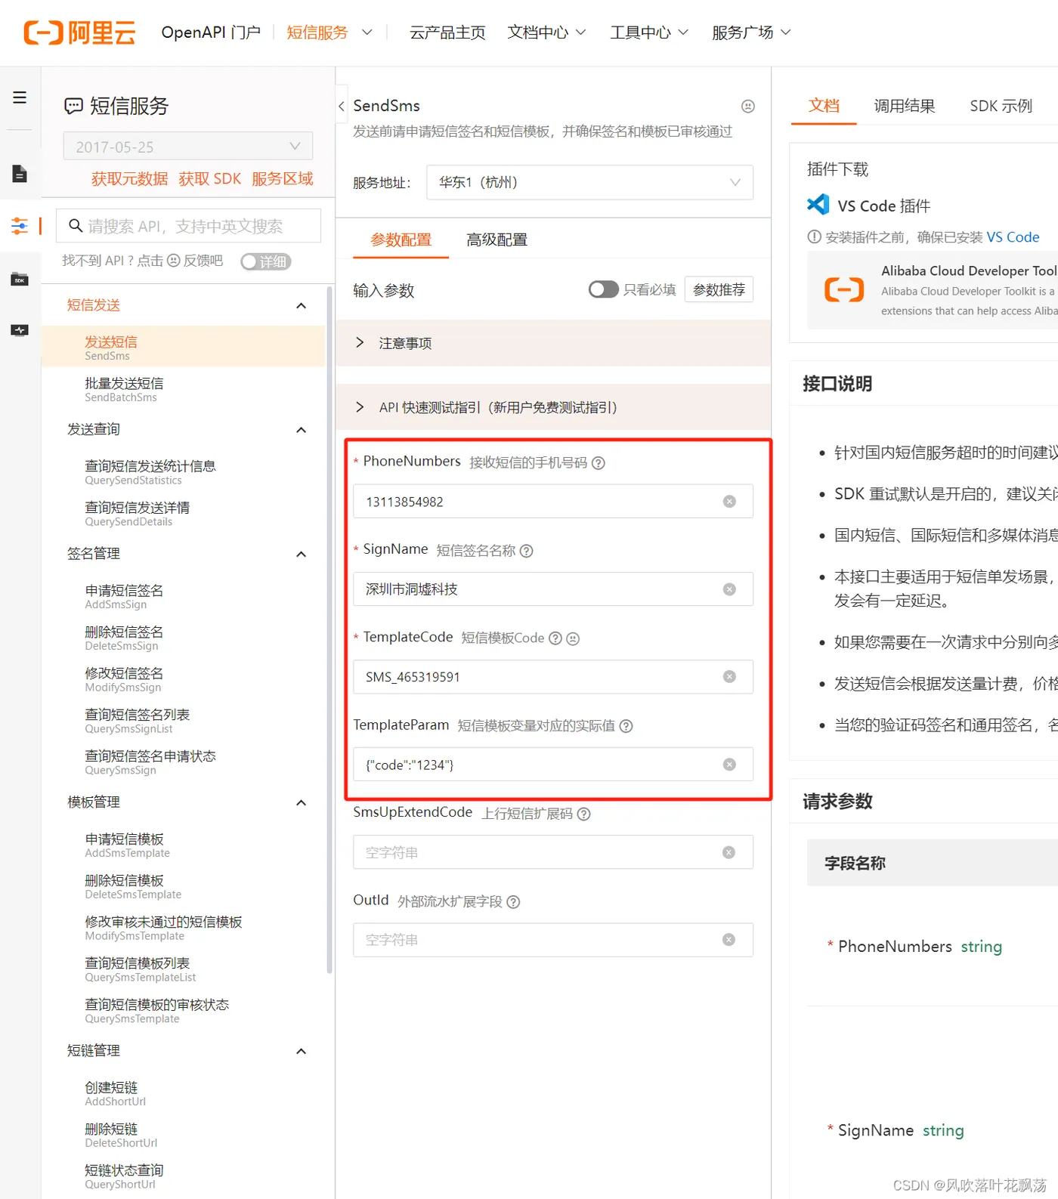Clear the PhoneNumbers field value
Viewport: 1058px width, 1199px height.
(729, 502)
